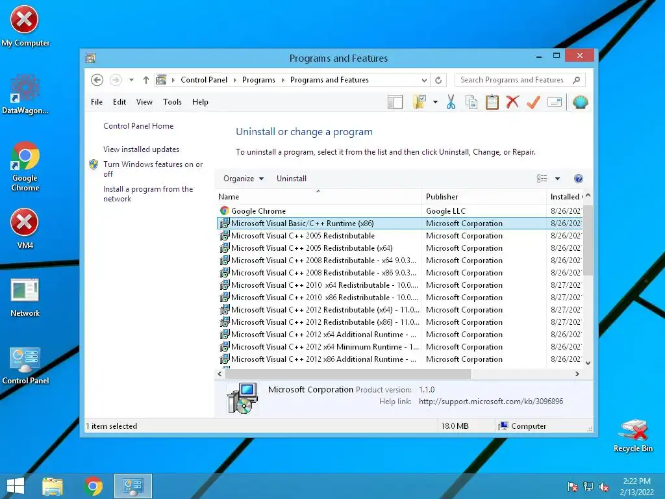This screenshot has width=665, height=499.
Task: Click the layout pane toolbar icon
Action: 395,102
